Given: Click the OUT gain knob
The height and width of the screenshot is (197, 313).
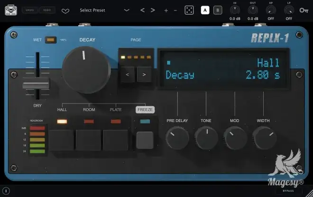Looking at the screenshot, I should point(253,10).
